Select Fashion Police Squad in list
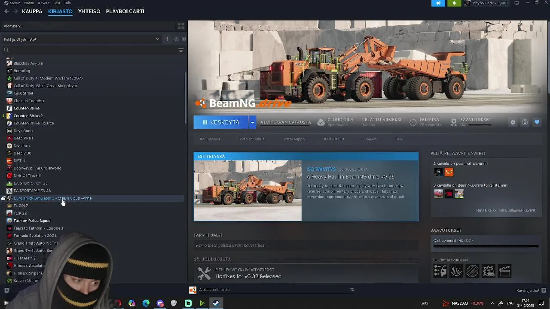This screenshot has height=309, width=550. [x=32, y=221]
